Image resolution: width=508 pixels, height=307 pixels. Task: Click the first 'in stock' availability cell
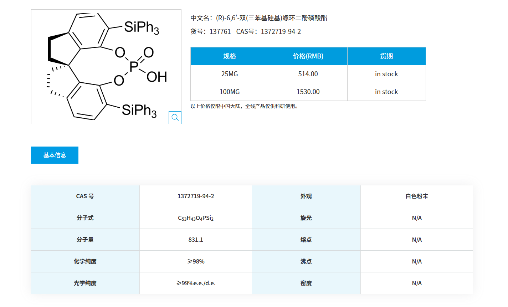386,74
